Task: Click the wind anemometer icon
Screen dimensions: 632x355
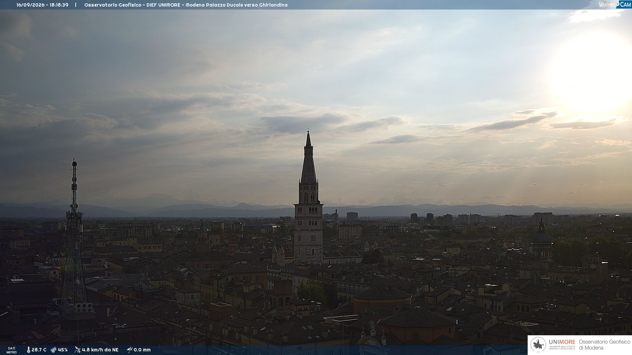Action: [77, 350]
